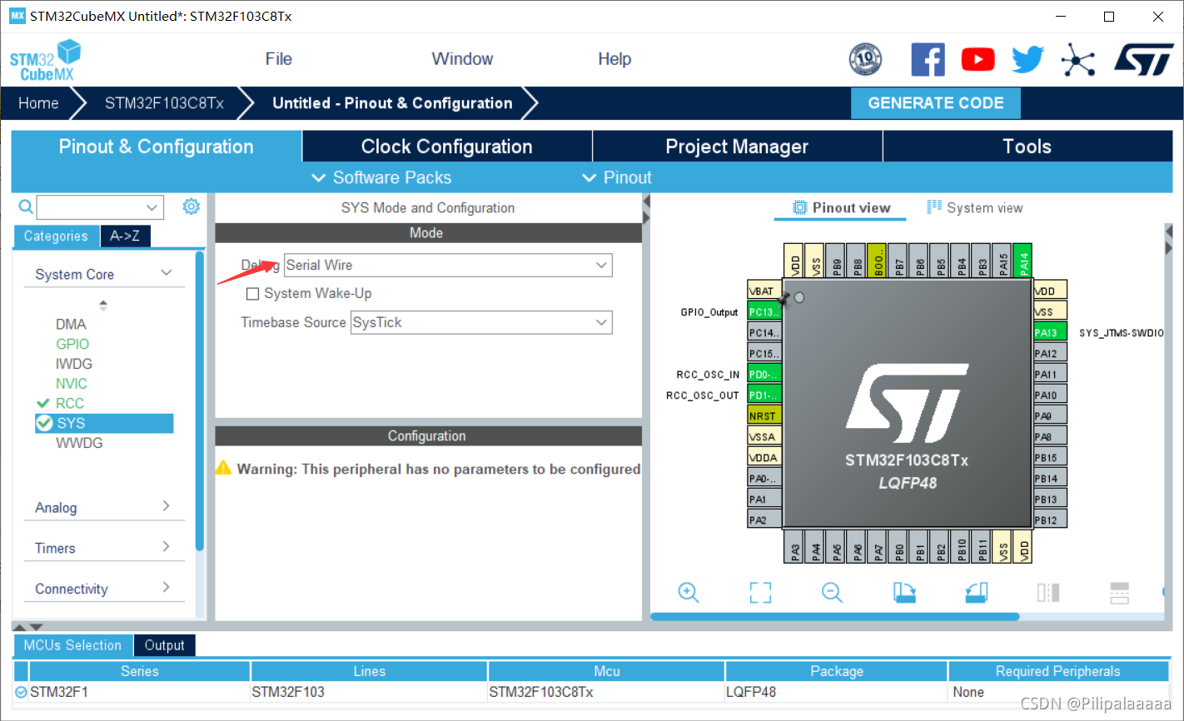Screen dimensions: 1184x721
Task: Click the ST logo in header
Action: (x=1144, y=60)
